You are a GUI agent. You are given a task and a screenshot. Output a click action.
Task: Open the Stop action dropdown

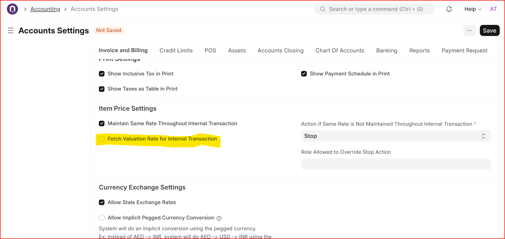click(x=396, y=136)
